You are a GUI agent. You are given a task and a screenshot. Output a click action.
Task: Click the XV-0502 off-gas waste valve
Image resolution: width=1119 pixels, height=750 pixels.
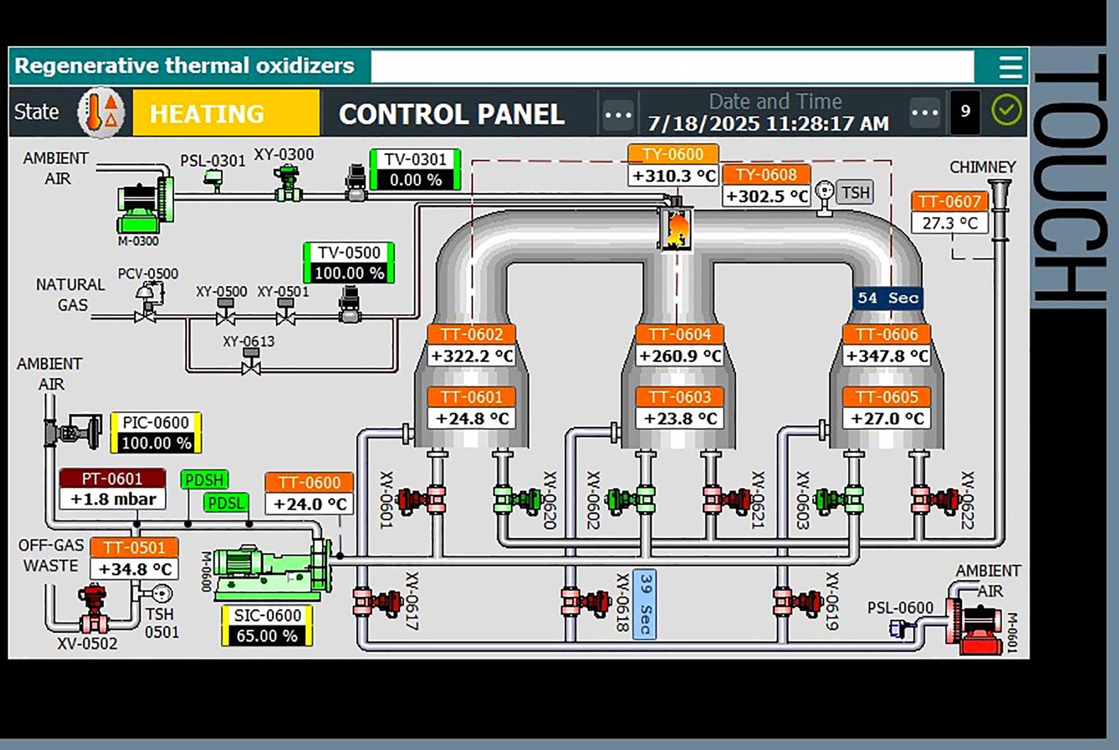(93, 610)
